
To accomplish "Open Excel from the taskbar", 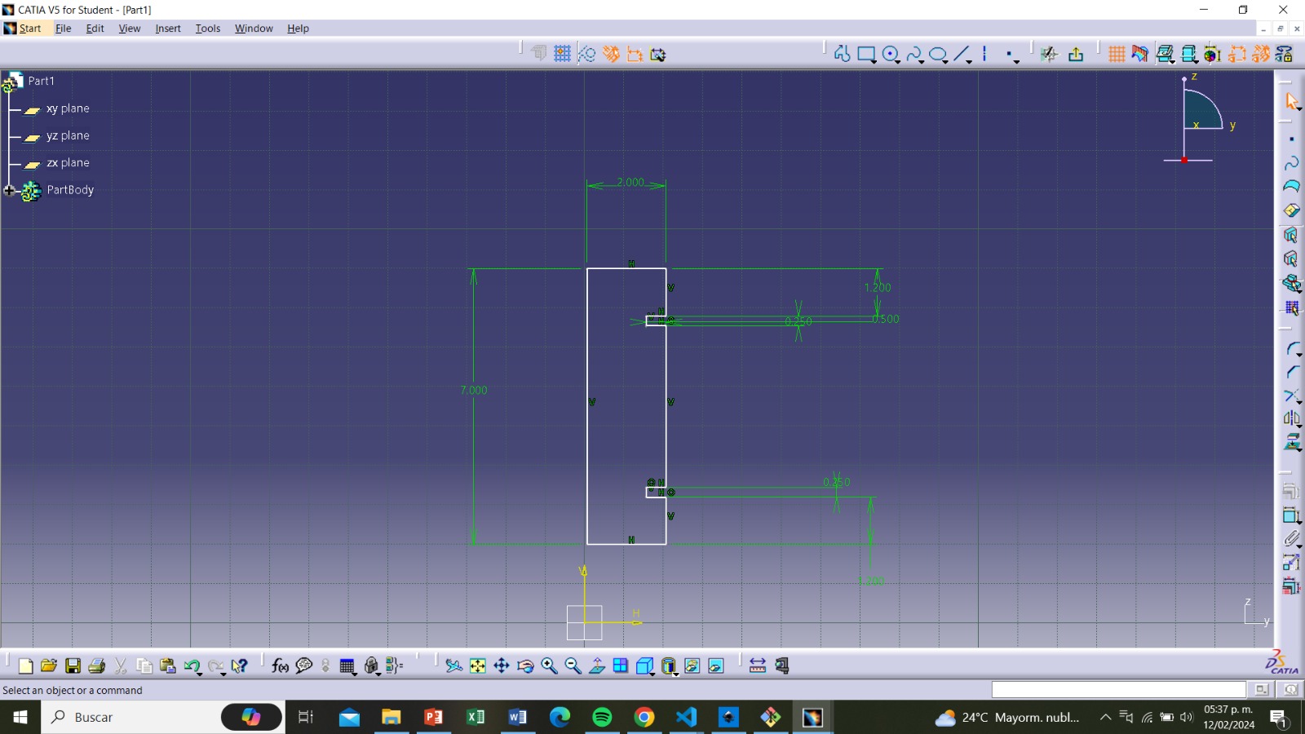I will pos(476,717).
